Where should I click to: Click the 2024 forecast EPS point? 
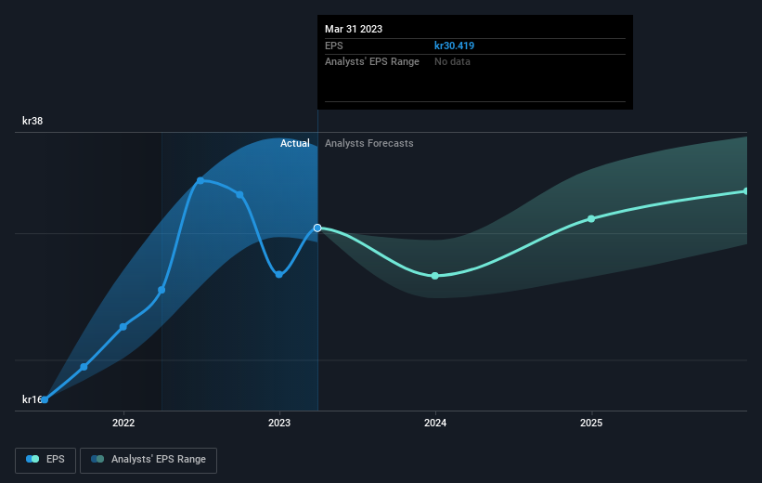point(435,276)
